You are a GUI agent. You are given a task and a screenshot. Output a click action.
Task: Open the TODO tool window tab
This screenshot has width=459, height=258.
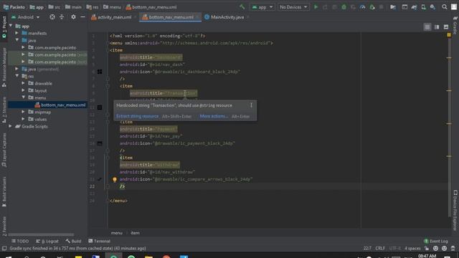[x=20, y=241]
